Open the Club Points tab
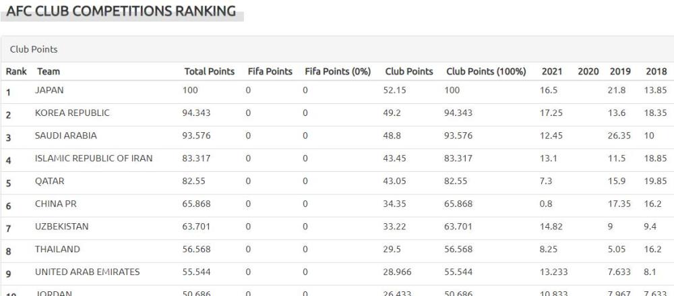The height and width of the screenshot is (296, 674). pos(34,49)
